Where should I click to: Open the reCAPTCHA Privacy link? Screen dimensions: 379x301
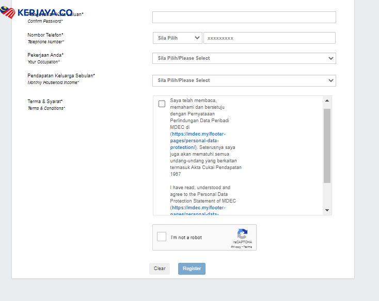pyautogui.click(x=235, y=247)
